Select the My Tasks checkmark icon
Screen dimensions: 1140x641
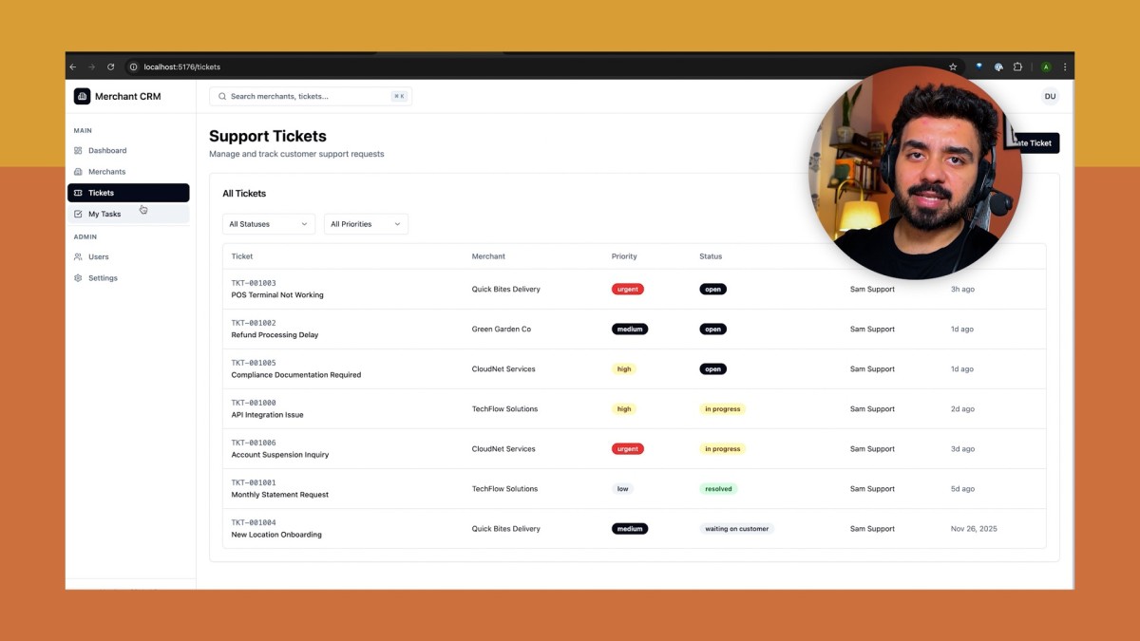point(78,214)
